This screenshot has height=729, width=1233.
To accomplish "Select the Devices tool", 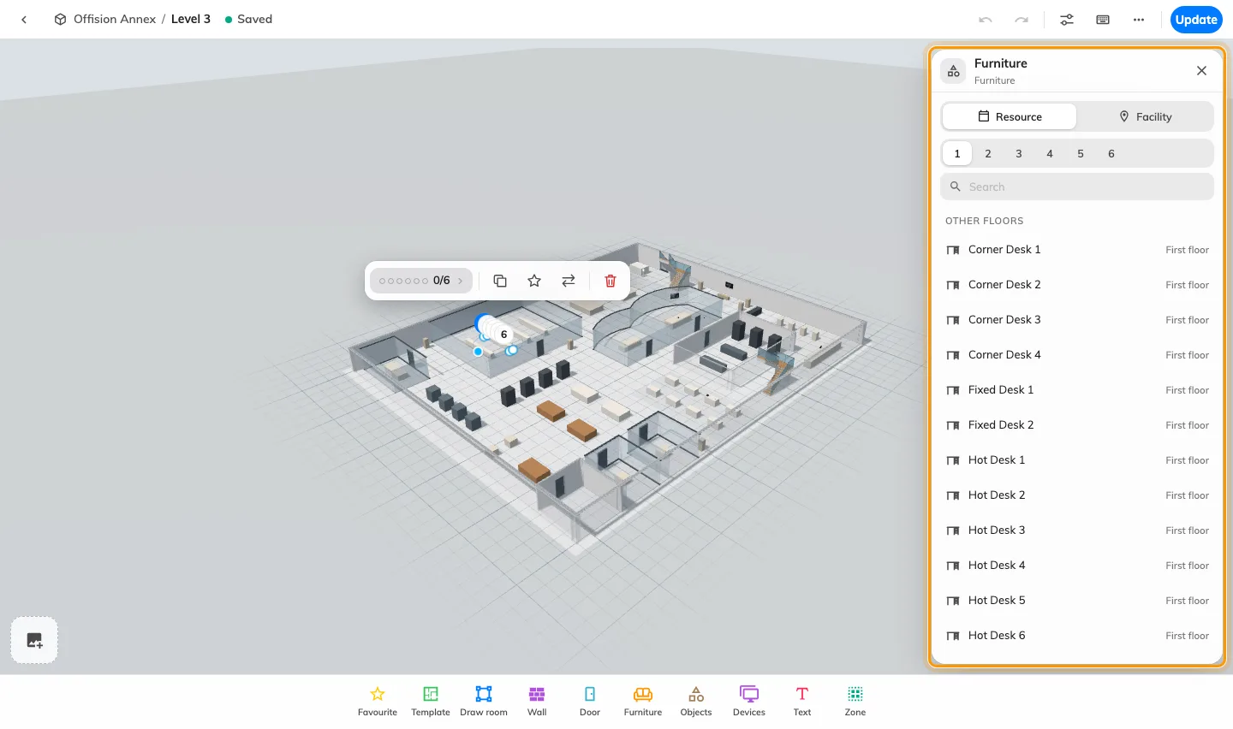I will point(749,701).
